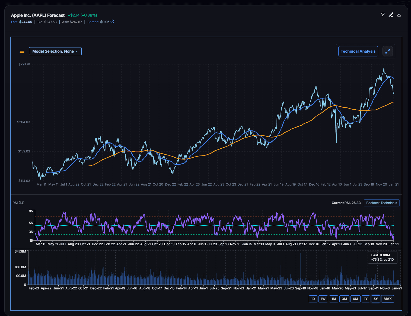Click the RSI (14) indicator label
This screenshot has width=411, height=316.
[18, 203]
